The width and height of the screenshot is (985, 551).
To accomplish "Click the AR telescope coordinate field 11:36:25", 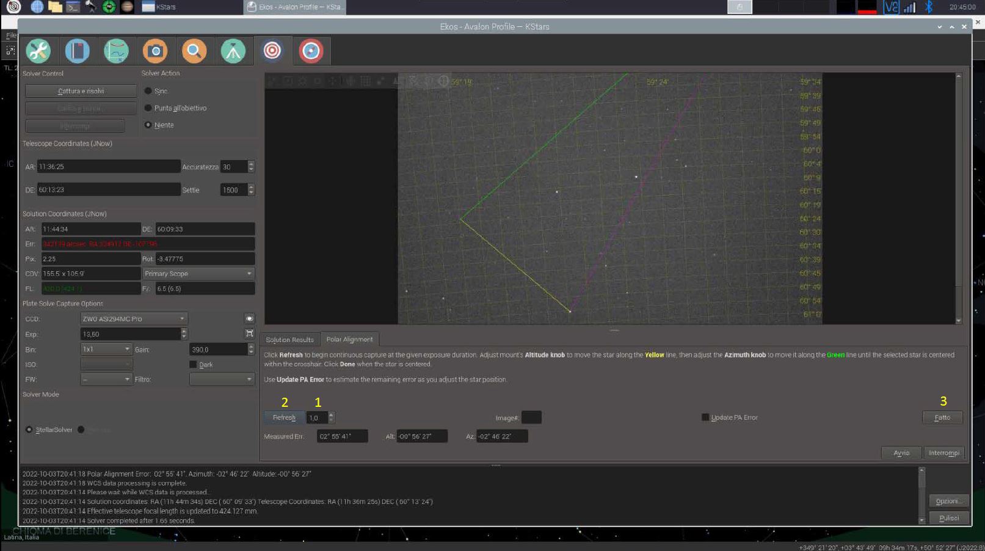I will (109, 167).
